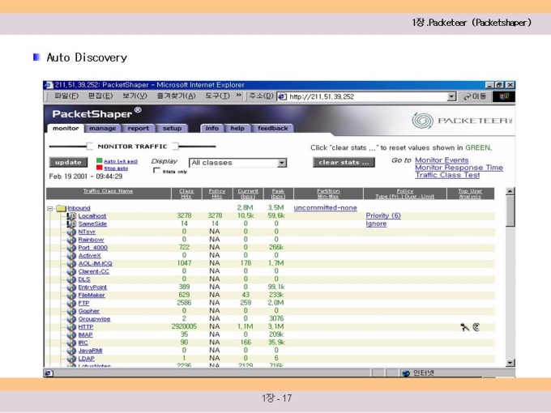Click the Top User Analysis column header

pos(470,194)
